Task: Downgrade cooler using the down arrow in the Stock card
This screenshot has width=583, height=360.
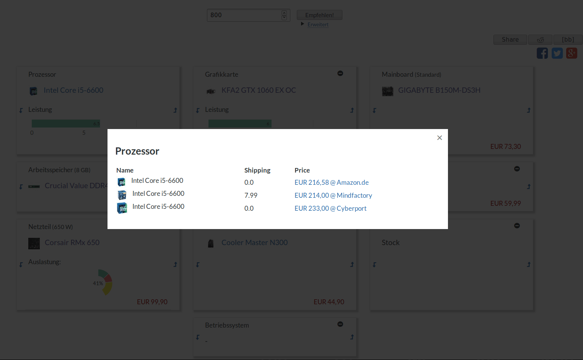Action: 375,265
